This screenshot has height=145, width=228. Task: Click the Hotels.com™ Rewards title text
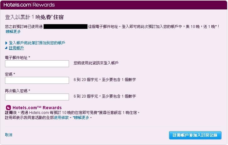click(x=37, y=108)
